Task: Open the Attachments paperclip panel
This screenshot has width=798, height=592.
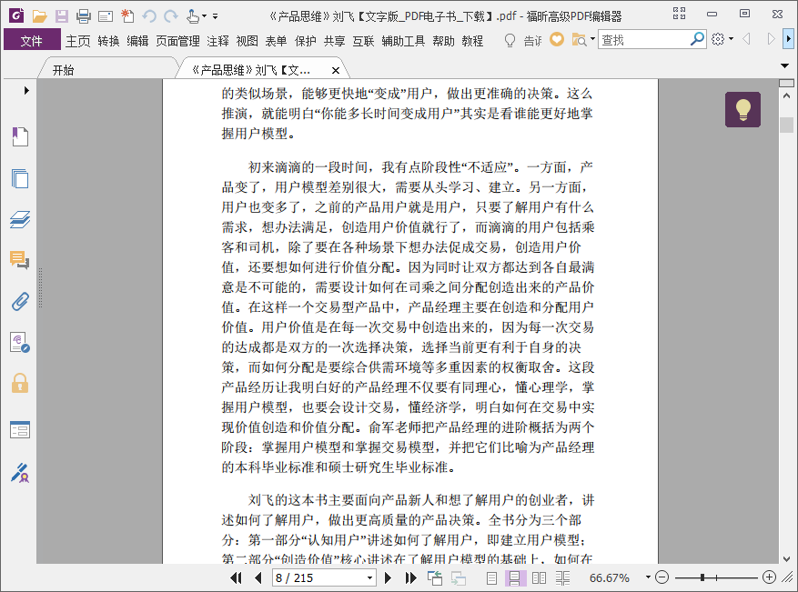Action: [20, 302]
